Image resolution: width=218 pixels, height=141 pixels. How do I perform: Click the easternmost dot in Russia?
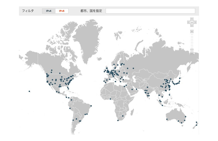[x=133, y=68]
